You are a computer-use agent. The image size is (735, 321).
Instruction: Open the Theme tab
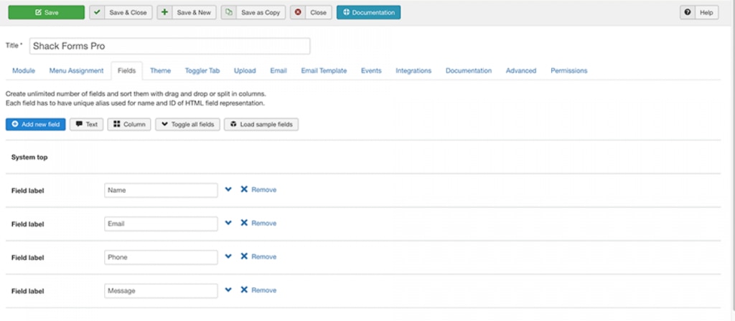click(160, 71)
